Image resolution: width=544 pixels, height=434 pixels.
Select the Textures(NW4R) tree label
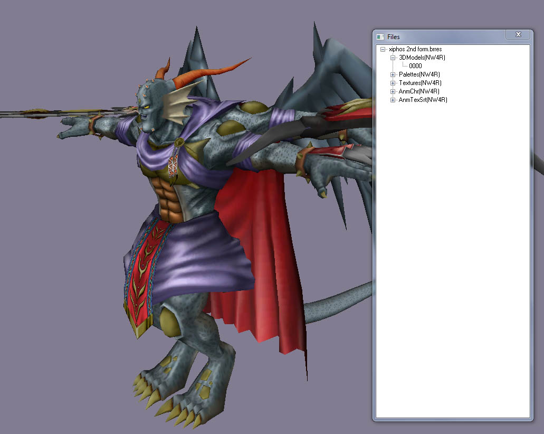420,83
